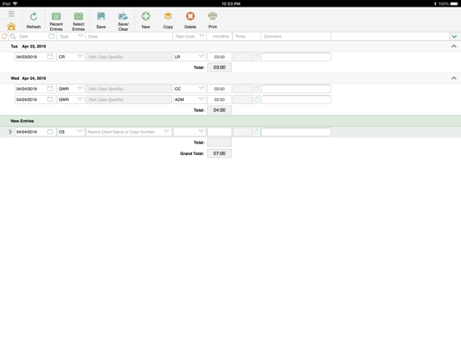461x345 pixels.
Task: Click comment field of the GWR CC entry
Action: [x=296, y=89]
